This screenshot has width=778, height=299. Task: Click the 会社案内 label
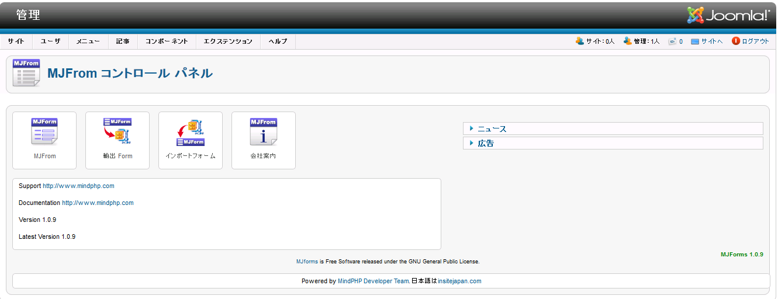coord(264,156)
